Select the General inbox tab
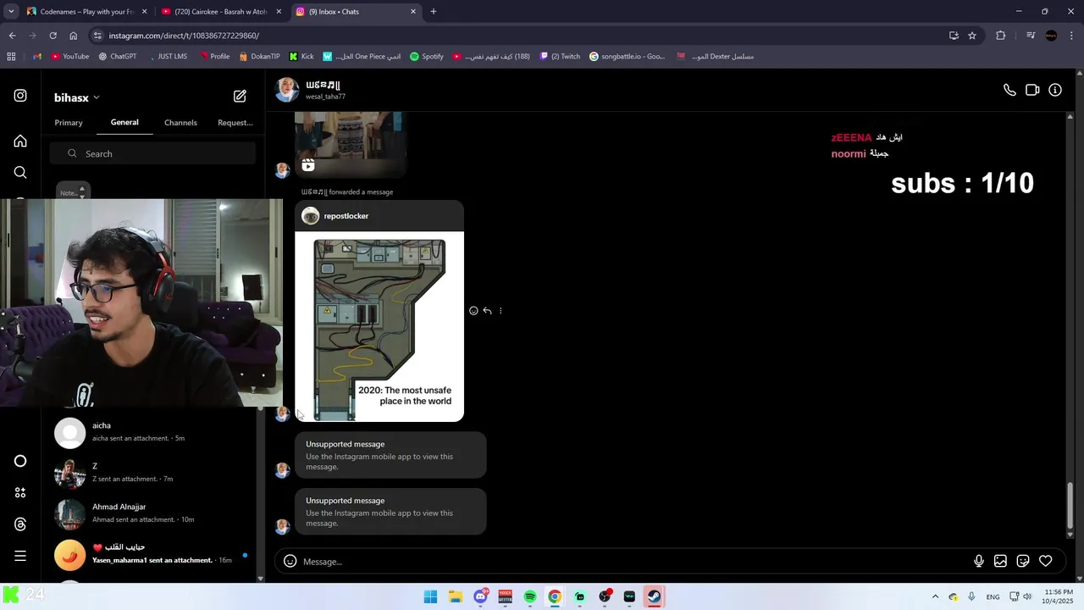Screen dimensions: 1084x610 (x=124, y=122)
